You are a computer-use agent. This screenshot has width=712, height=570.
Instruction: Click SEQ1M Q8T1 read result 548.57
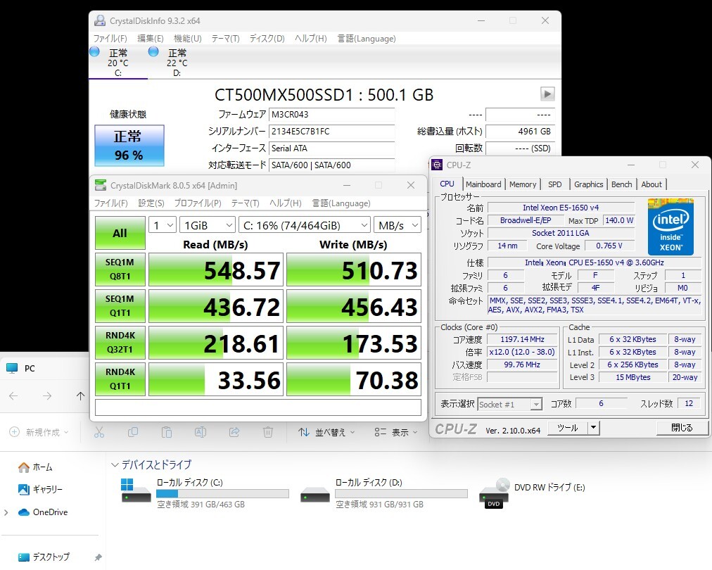point(216,270)
